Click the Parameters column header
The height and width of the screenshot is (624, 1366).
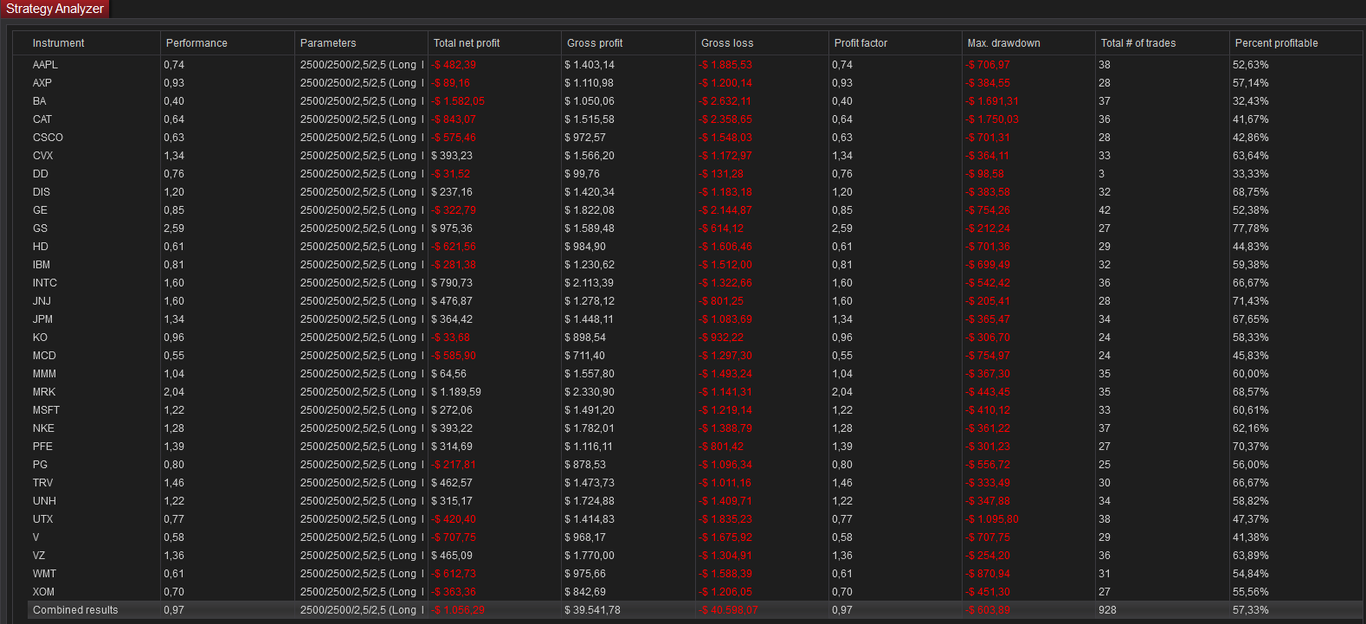tap(328, 43)
